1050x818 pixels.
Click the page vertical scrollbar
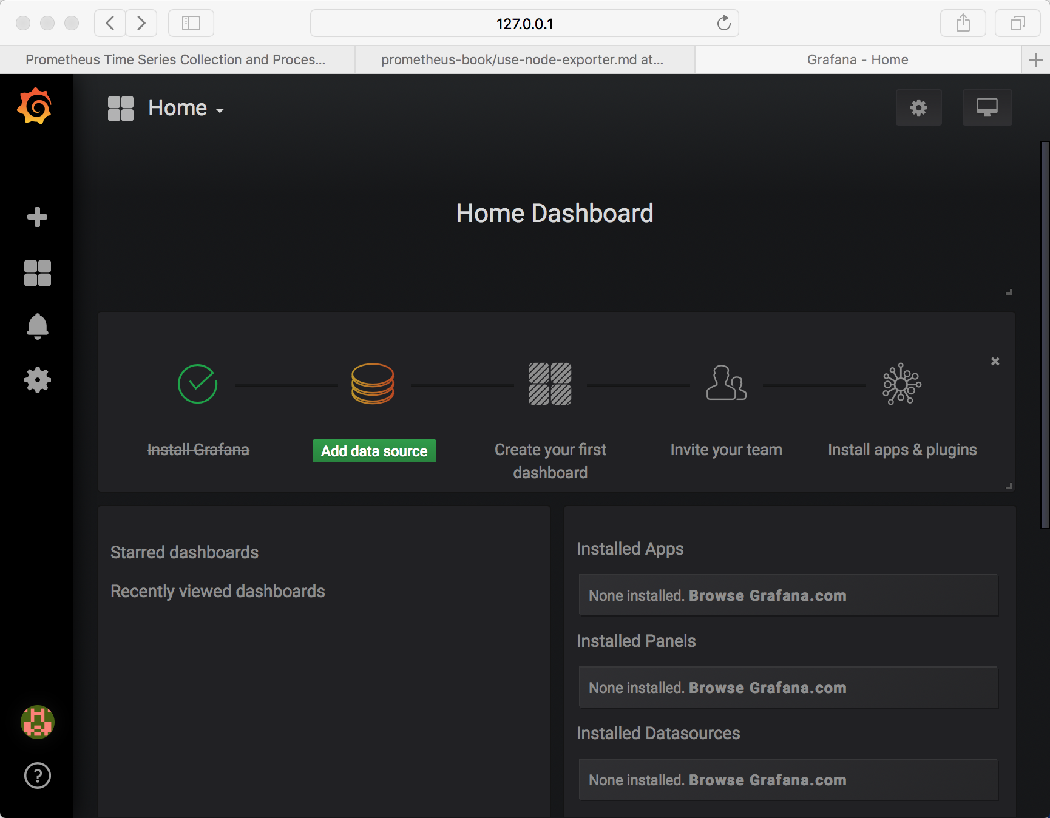click(x=1045, y=335)
